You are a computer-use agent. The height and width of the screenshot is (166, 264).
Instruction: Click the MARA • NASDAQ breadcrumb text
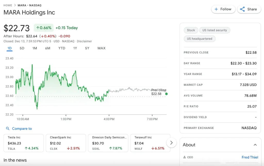coord(29,5)
